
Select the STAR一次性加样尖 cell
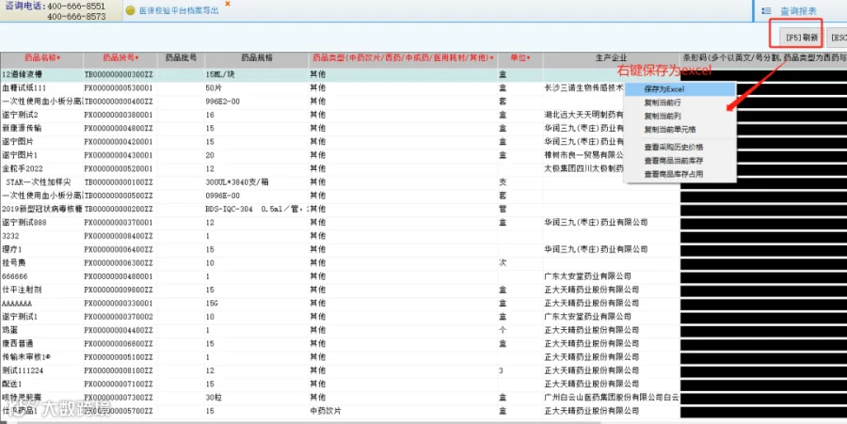(x=41, y=182)
